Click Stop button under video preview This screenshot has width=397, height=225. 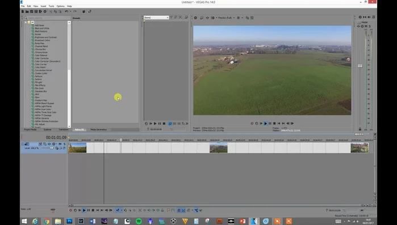pos(274,124)
